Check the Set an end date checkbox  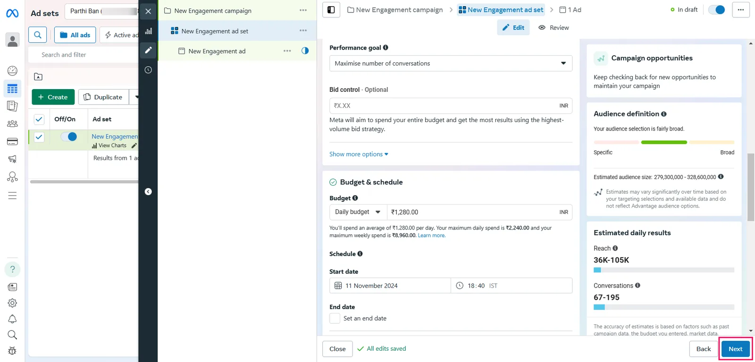335,319
